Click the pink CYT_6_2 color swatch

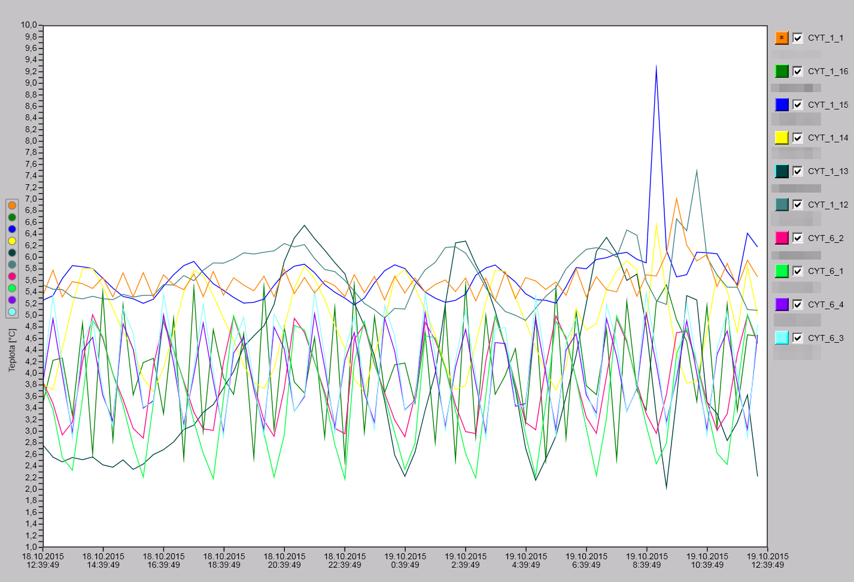[782, 238]
